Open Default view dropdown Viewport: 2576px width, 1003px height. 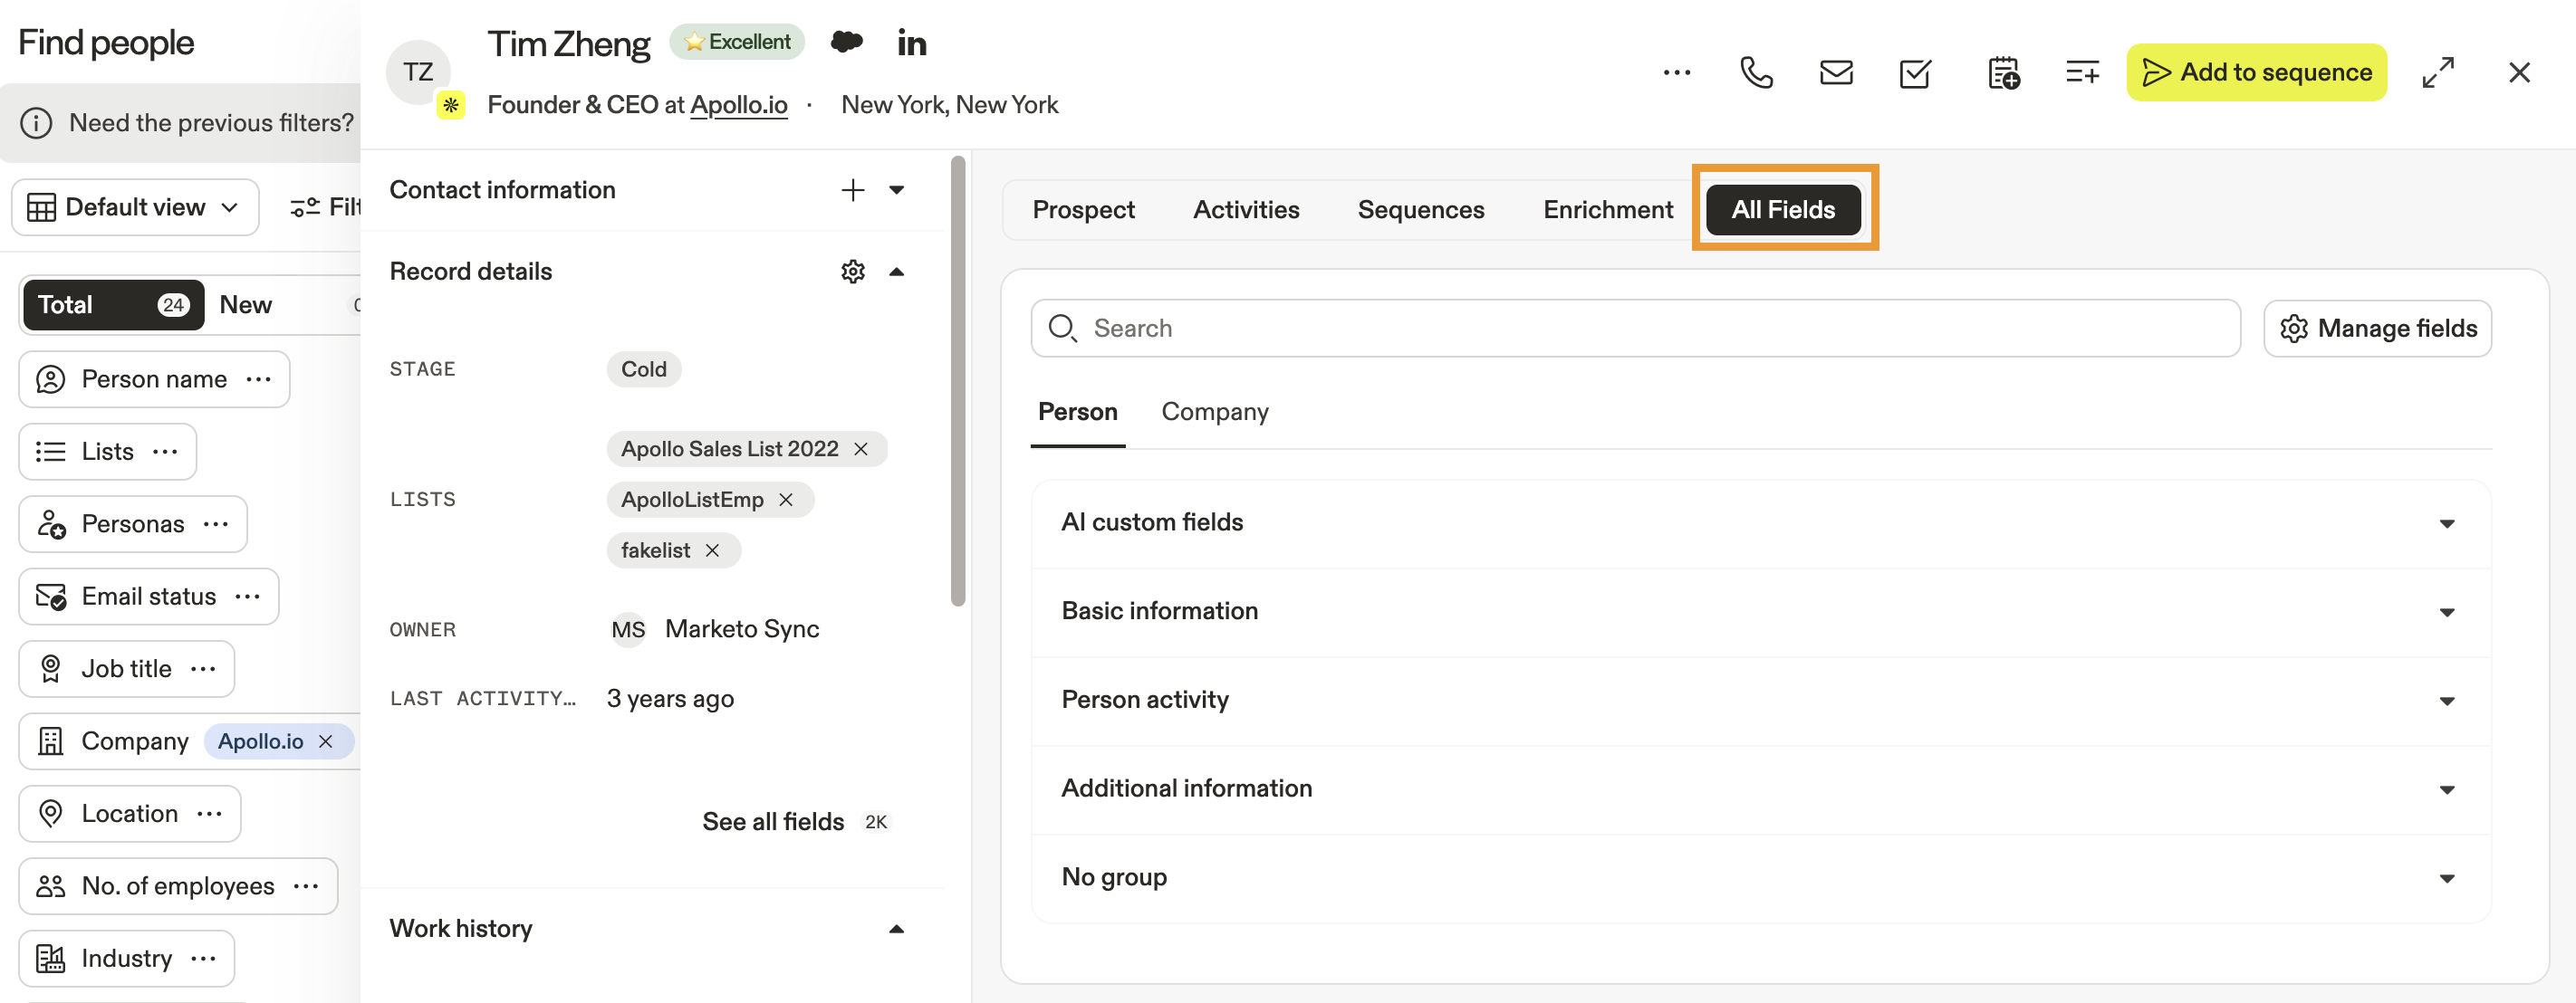pyautogui.click(x=135, y=206)
